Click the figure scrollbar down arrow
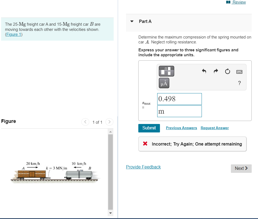Viewport: 258px width, 219px height. pos(110,213)
